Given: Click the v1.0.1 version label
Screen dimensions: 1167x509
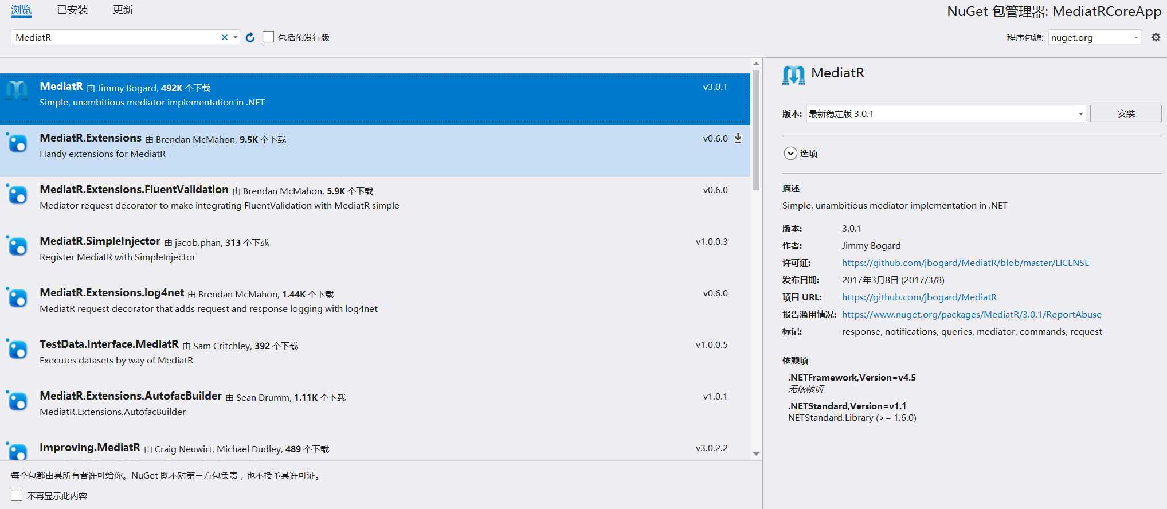Looking at the screenshot, I should (715, 397).
